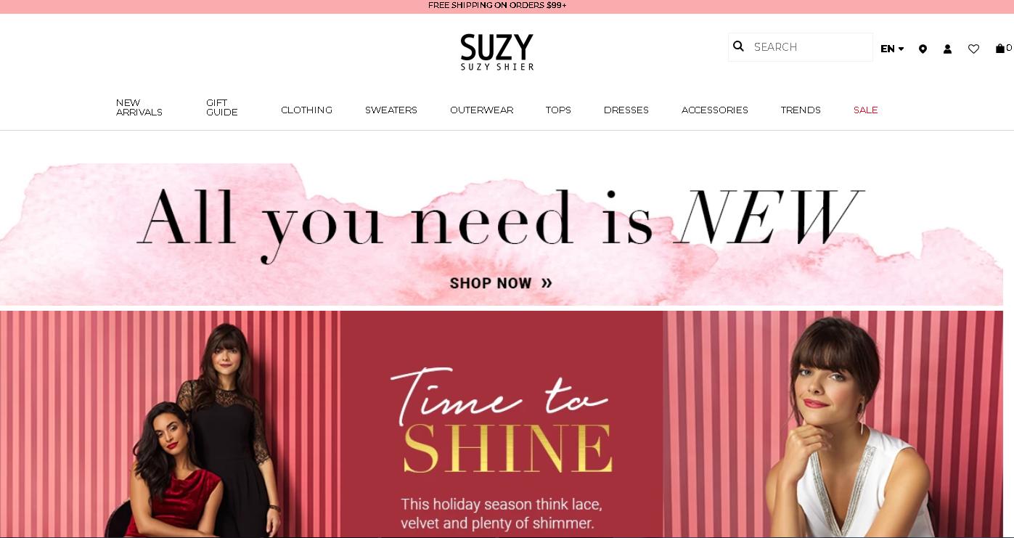This screenshot has height=538, width=1014.
Task: Open the Gift Guide menu
Action: coord(222,107)
